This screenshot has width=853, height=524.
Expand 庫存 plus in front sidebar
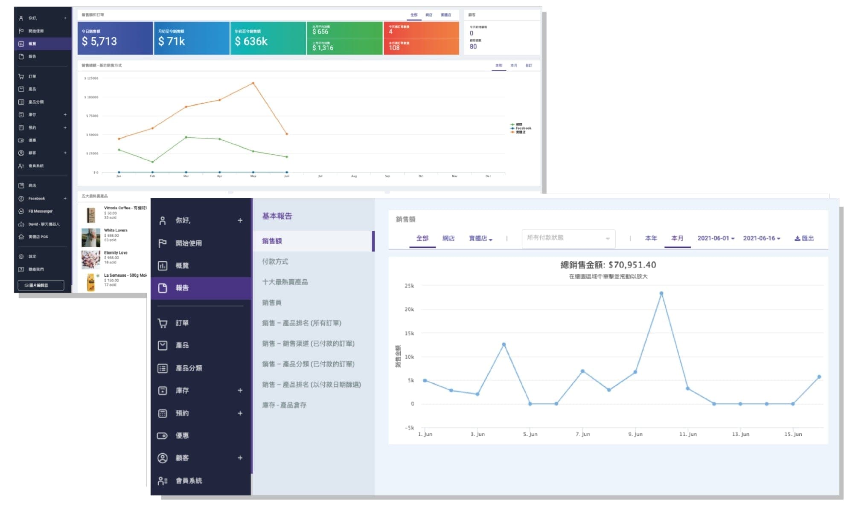(x=240, y=391)
